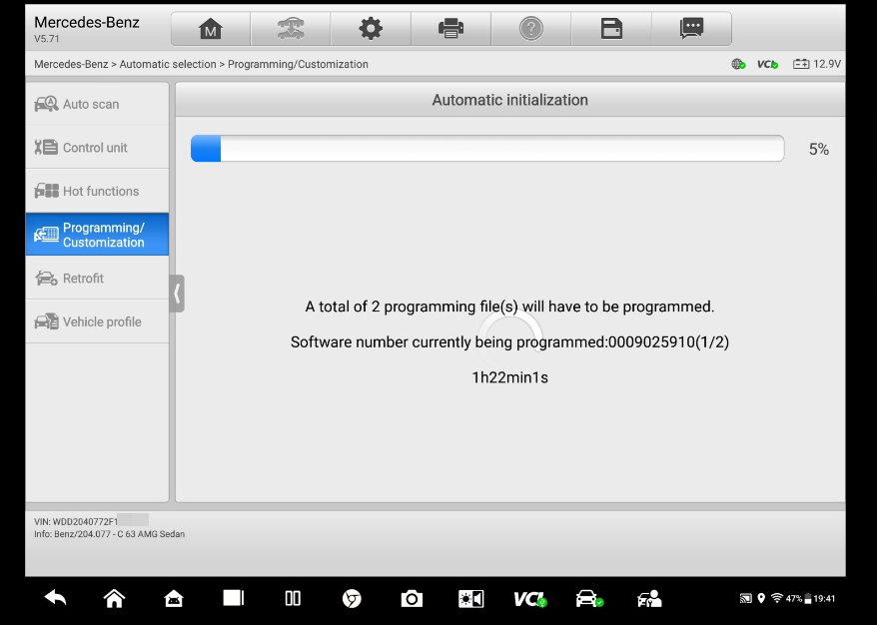Tap the vehicle diagnostics shortcut icon
This screenshot has height=625, width=879.
589,599
